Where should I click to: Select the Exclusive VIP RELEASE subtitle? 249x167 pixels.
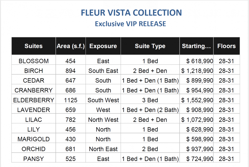(x=130, y=24)
